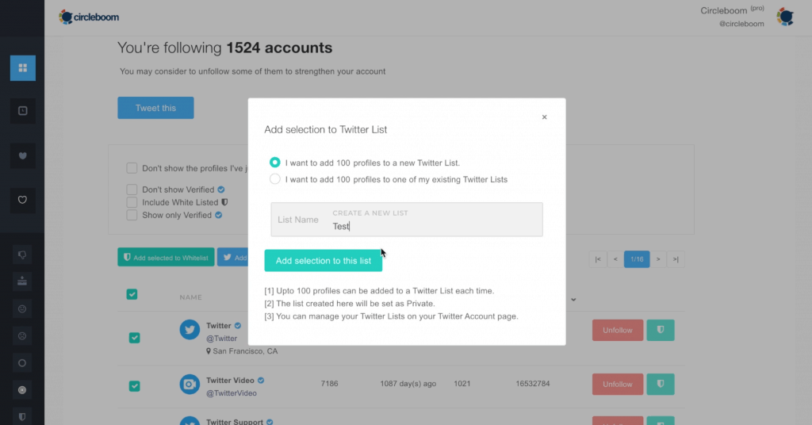
Task: Click the sad face icon in sidebar
Action: click(22, 336)
